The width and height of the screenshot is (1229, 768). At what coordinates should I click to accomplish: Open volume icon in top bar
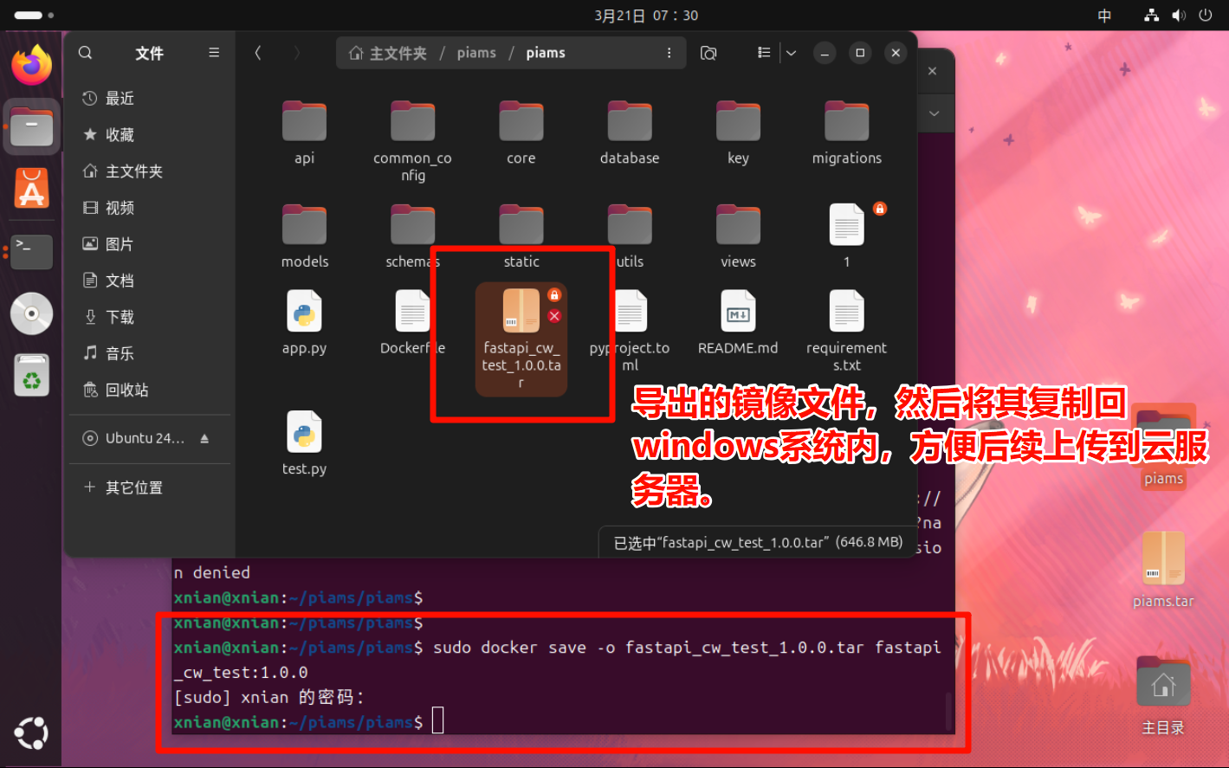click(x=1178, y=16)
